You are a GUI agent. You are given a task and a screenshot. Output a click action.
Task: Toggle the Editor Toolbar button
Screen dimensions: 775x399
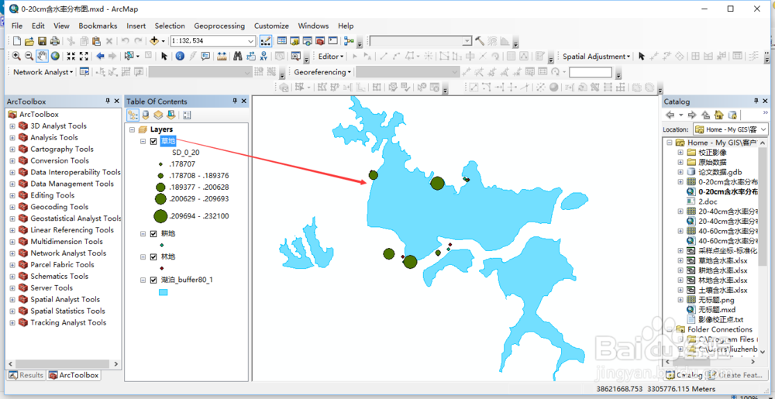pyautogui.click(x=265, y=41)
